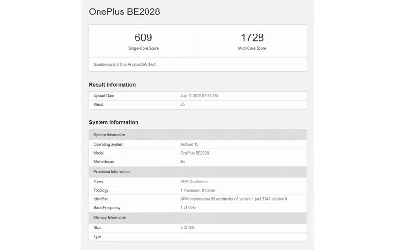395x250 pixels.
Task: Click the ARM implementer 65 identifier text
Action: pyautogui.click(x=234, y=199)
